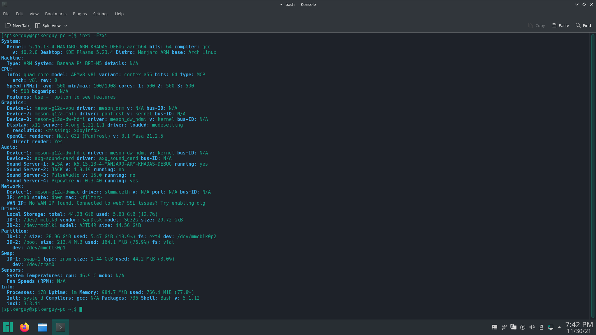Click 'X.org 1.21.1.1' server text
The height and width of the screenshot is (335, 596).
pyautogui.click(x=85, y=125)
